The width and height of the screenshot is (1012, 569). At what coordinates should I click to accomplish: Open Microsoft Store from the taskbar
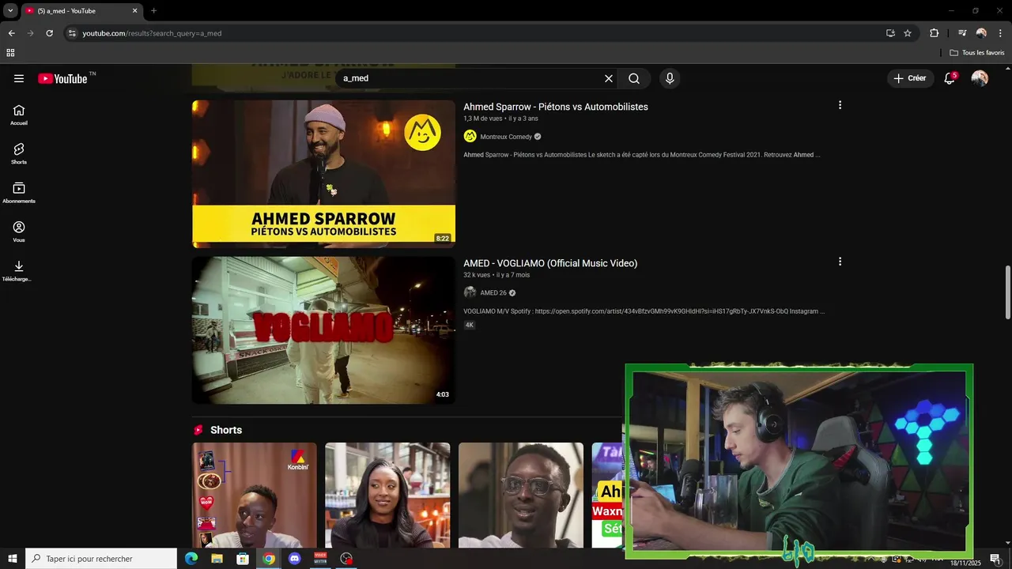(x=243, y=559)
